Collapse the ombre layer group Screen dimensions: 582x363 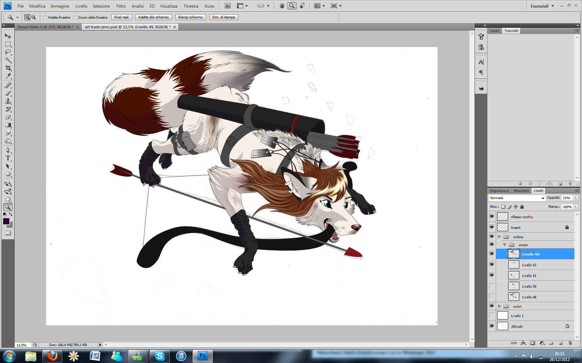(499, 237)
